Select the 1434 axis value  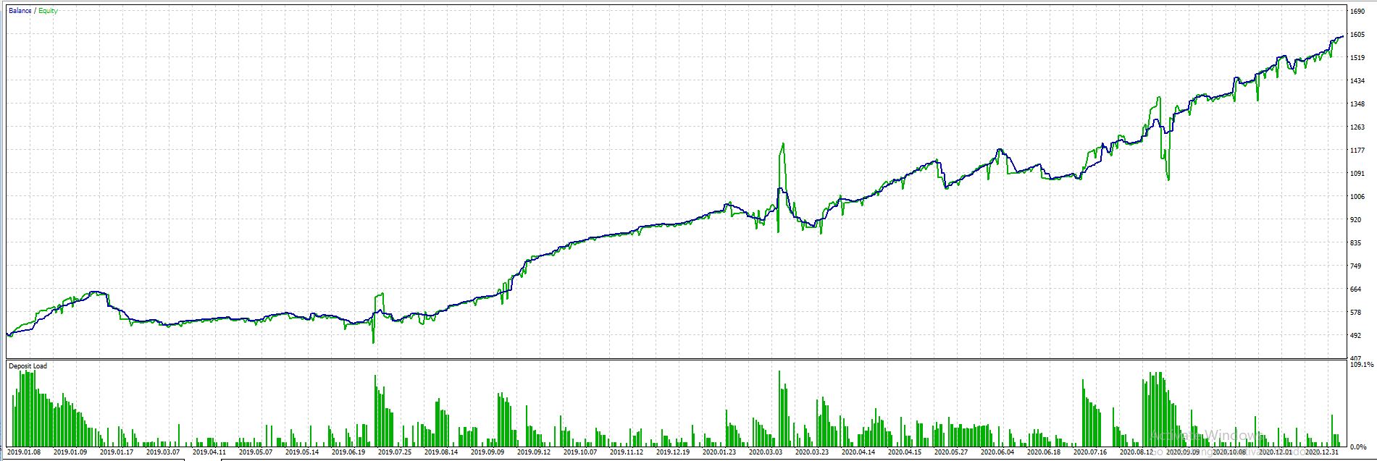pos(1357,81)
